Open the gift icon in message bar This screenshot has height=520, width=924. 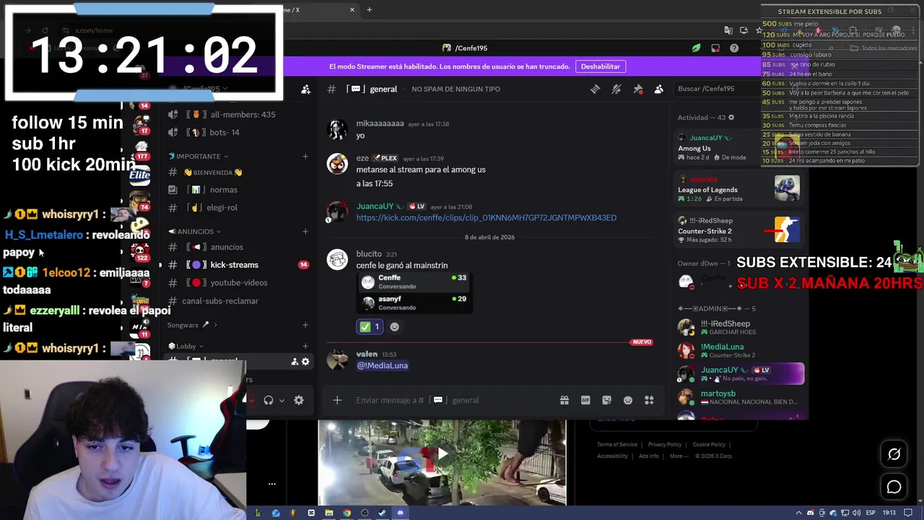click(x=565, y=400)
